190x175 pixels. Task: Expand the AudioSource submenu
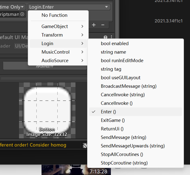click(58, 60)
